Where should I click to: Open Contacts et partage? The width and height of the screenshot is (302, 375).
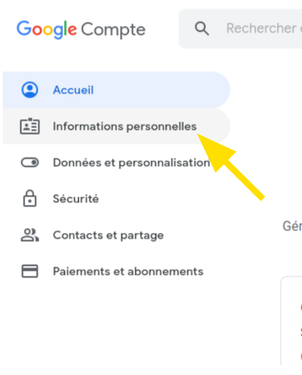tap(116, 235)
